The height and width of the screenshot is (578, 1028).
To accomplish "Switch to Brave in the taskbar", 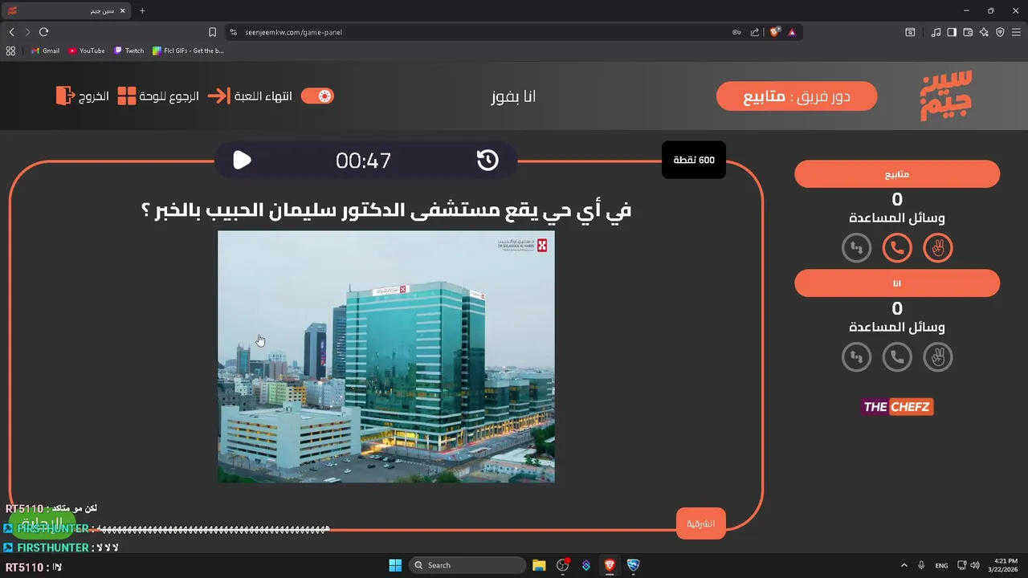I will [x=610, y=565].
